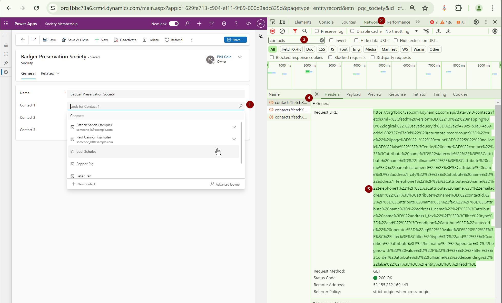
Task: Enable Disable cache checkbox
Action: click(x=352, y=31)
